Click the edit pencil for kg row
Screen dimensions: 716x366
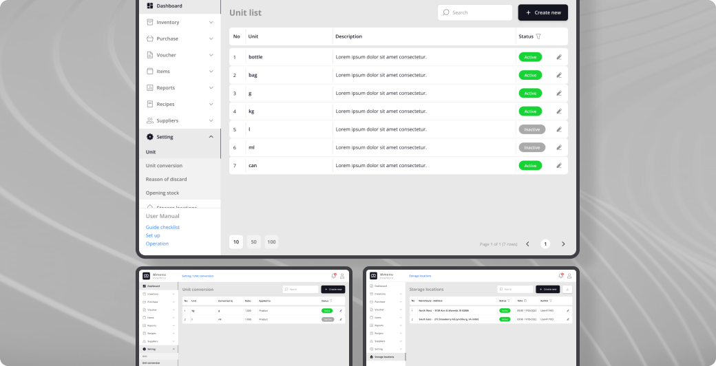coord(559,111)
